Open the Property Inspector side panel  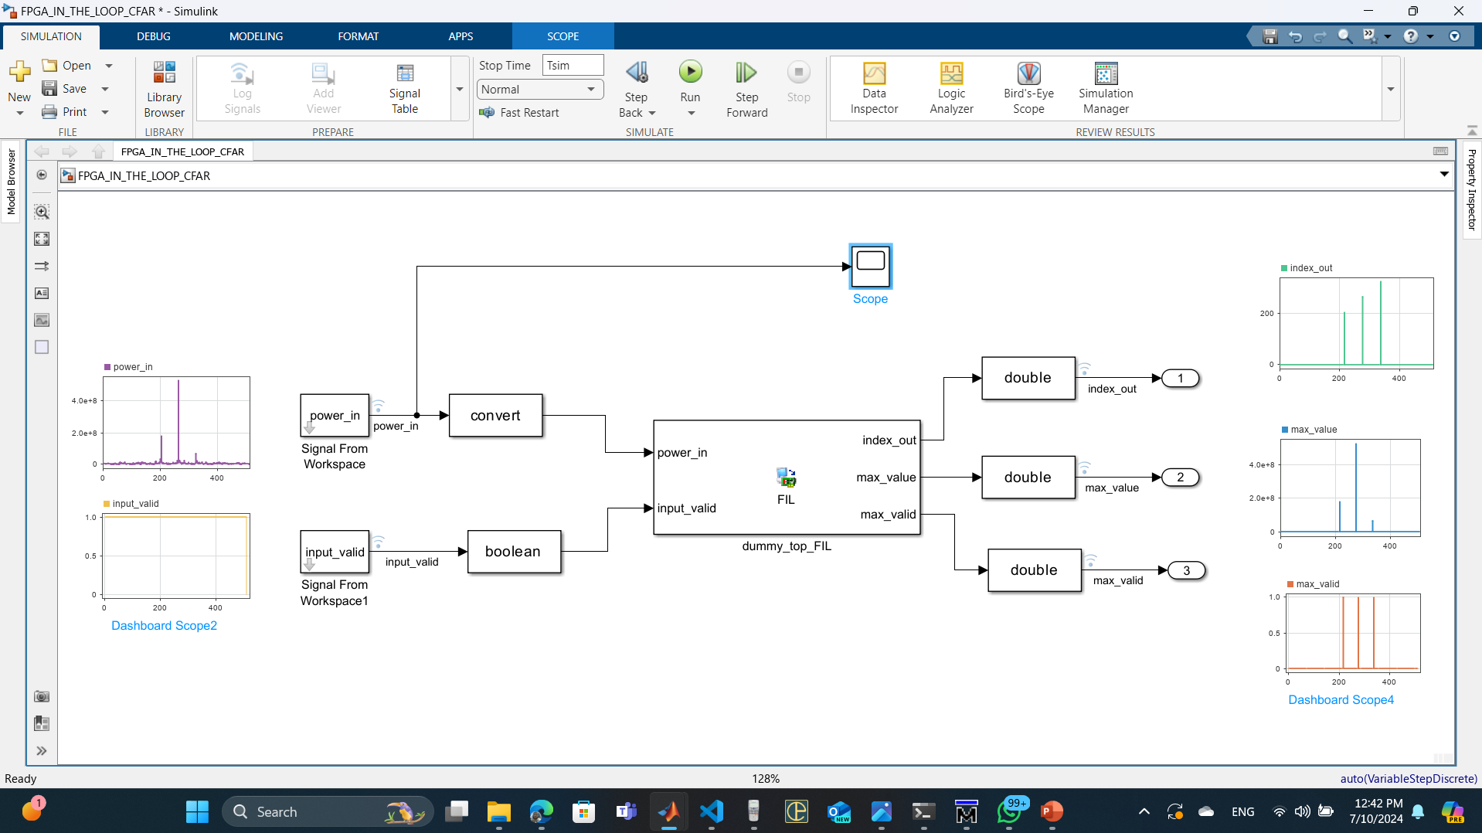[x=1471, y=189]
